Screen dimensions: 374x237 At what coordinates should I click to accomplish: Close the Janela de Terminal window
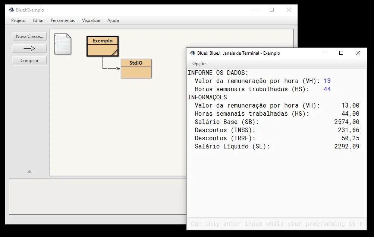point(358,53)
